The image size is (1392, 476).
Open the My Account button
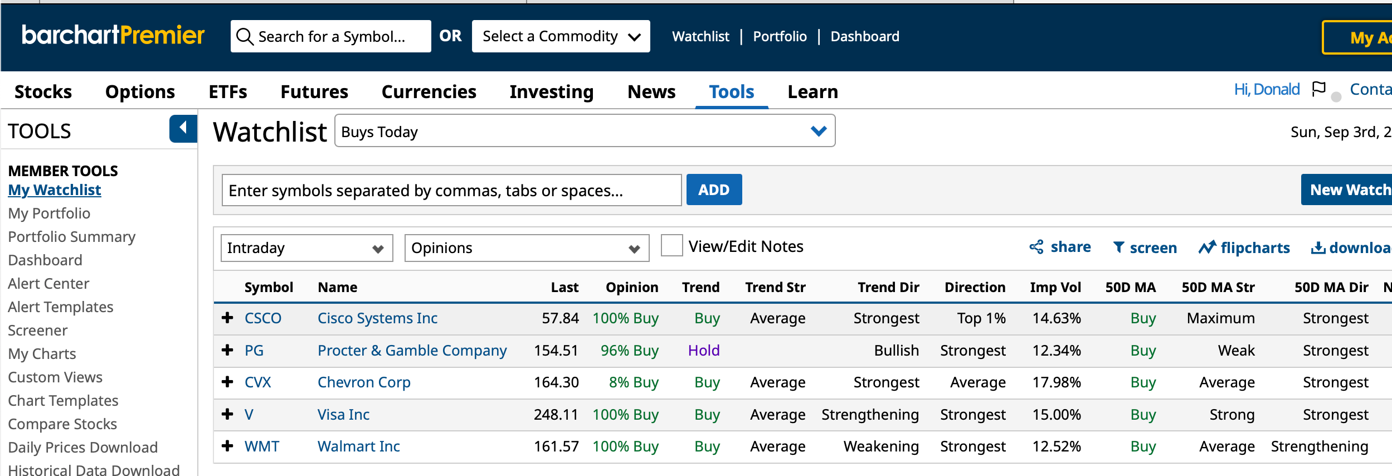tap(1357, 37)
